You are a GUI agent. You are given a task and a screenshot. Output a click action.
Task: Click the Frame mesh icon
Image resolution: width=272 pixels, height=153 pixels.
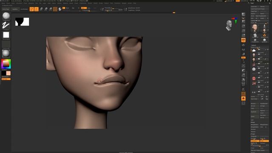tap(244, 66)
